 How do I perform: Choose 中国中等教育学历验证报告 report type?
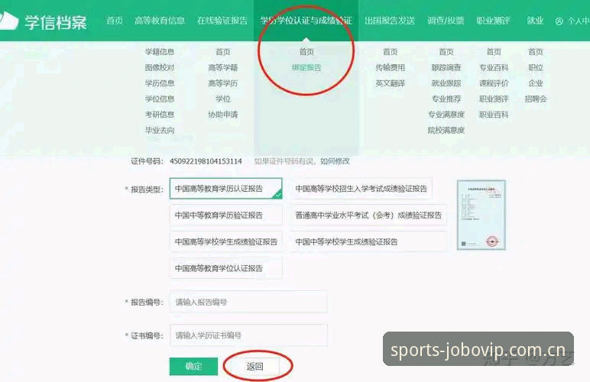pyautogui.click(x=225, y=215)
